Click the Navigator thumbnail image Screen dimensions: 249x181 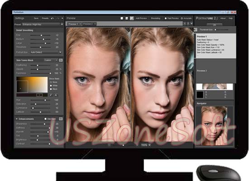click(214, 126)
